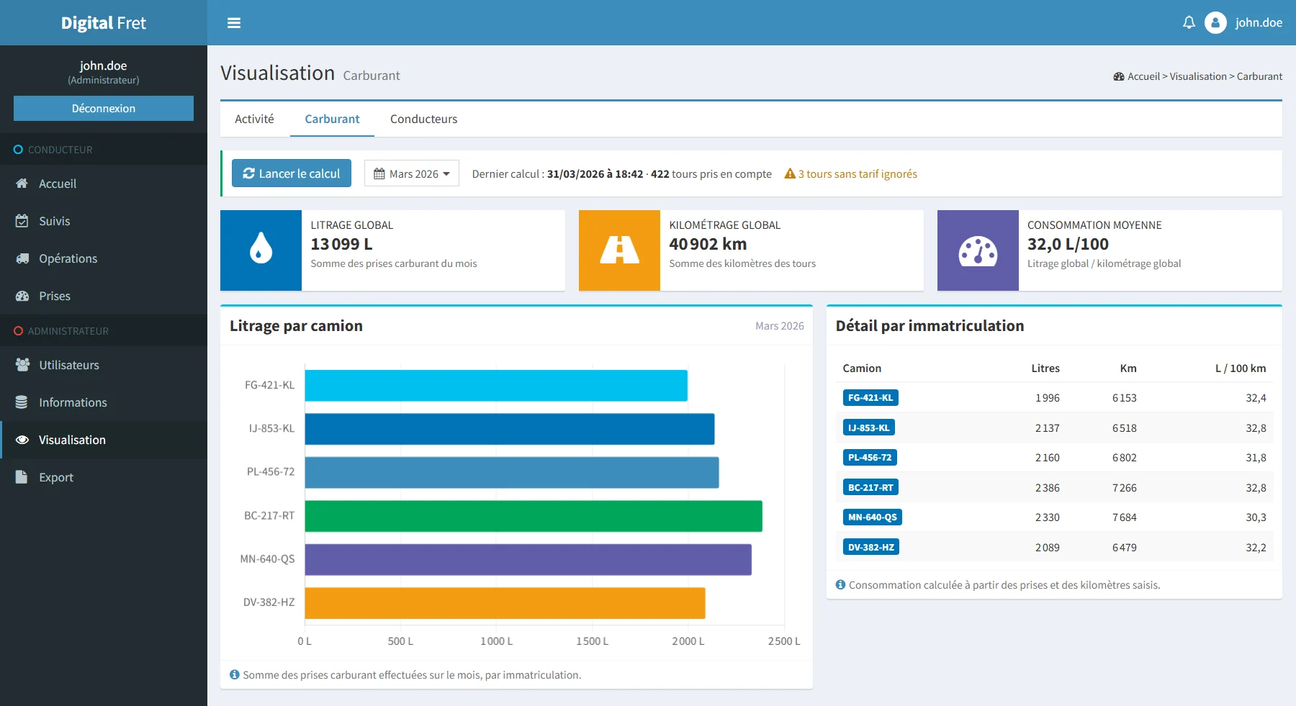
Task: Click the file icon beside Export
Action: click(22, 477)
